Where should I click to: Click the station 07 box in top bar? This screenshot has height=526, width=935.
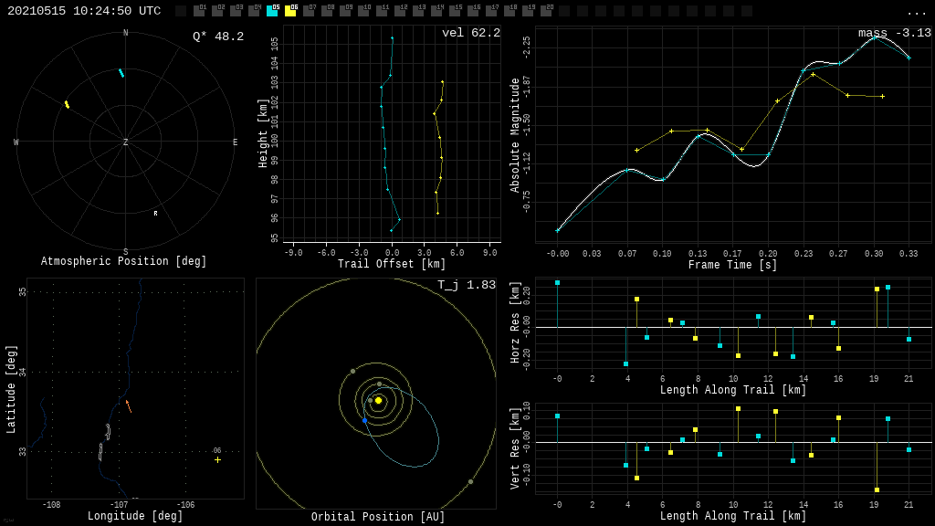pyautogui.click(x=309, y=11)
